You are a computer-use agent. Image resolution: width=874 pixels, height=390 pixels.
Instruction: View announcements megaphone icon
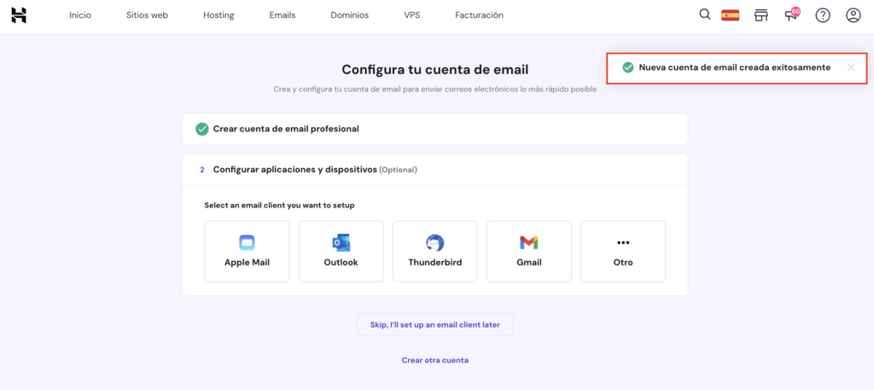792,14
